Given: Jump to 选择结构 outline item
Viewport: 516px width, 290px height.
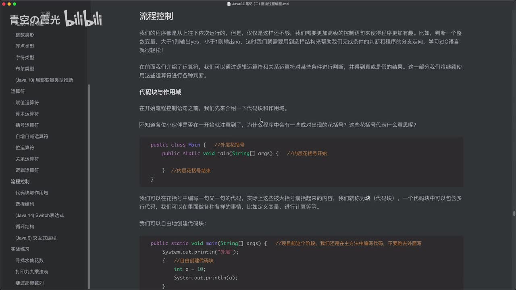Looking at the screenshot, I should (25, 204).
